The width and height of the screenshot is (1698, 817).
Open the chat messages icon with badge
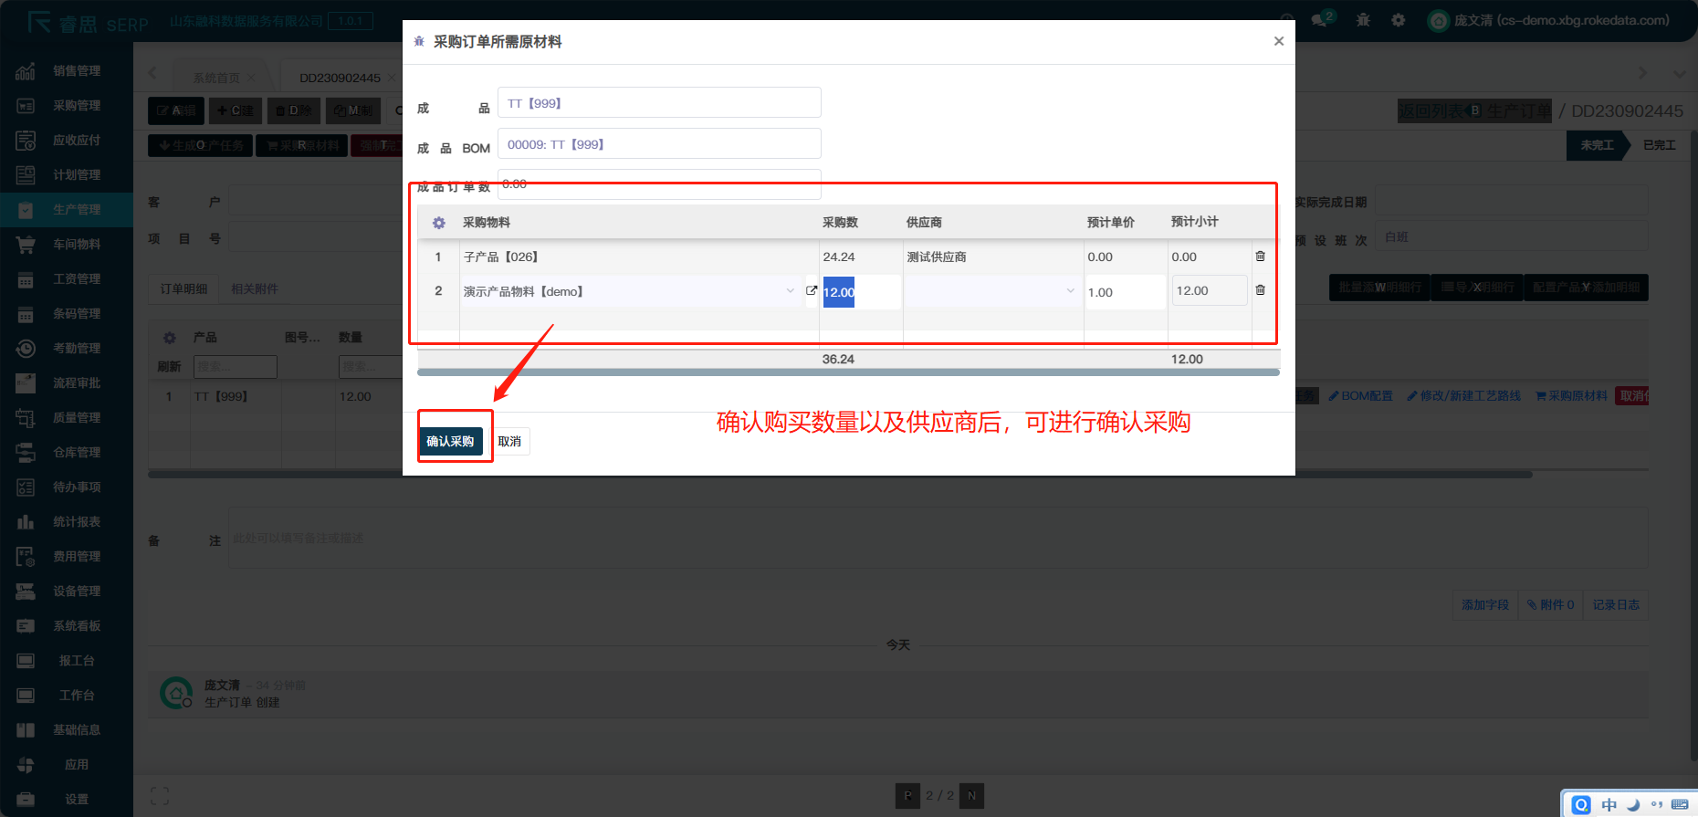tap(1321, 20)
